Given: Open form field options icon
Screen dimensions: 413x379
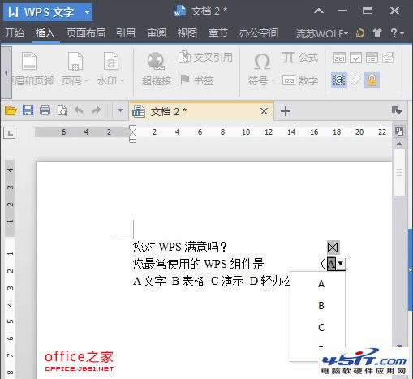Looking at the screenshot, I should pos(388,58).
